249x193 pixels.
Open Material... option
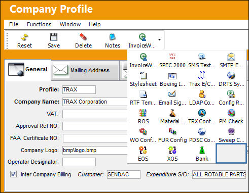point(172,116)
